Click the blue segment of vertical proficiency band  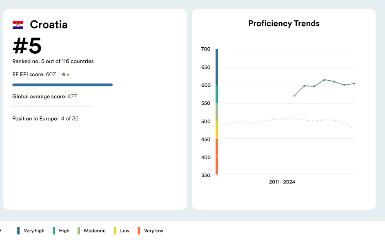(217, 67)
